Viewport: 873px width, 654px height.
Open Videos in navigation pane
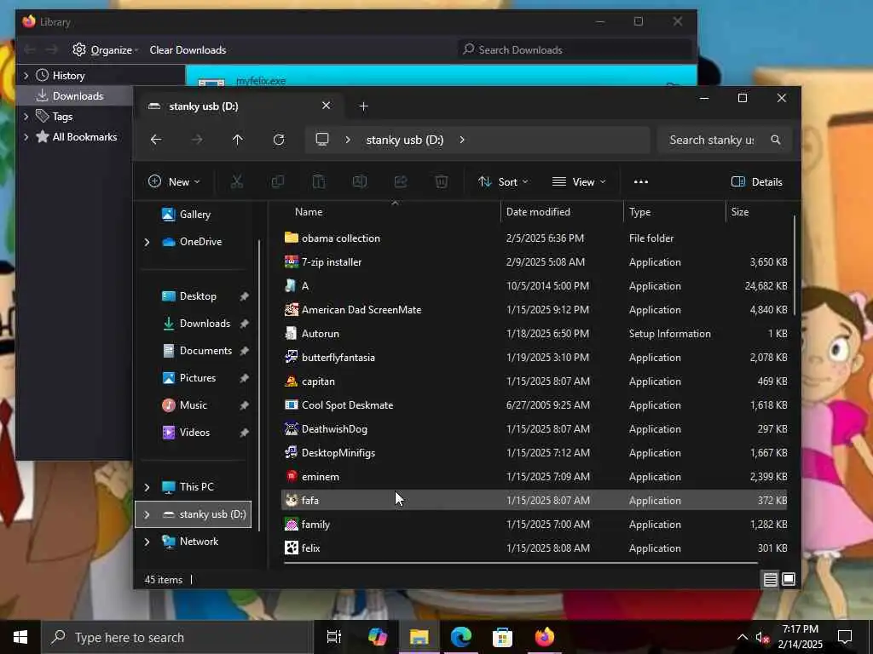point(194,432)
